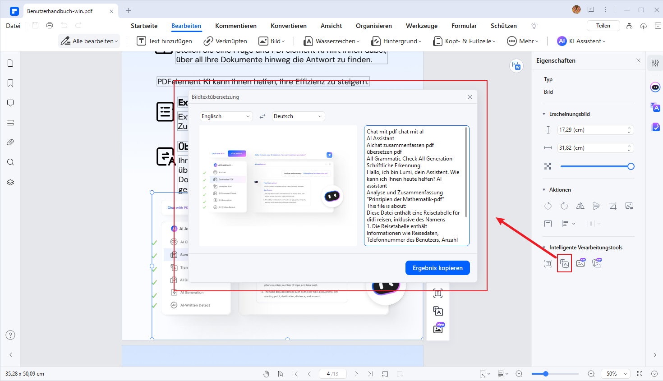The width and height of the screenshot is (663, 381).
Task: Click the Teilen button
Action: 603,26
